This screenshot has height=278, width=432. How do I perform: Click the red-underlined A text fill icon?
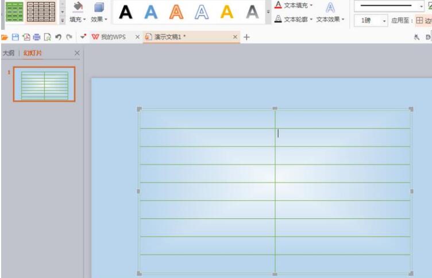point(278,5)
